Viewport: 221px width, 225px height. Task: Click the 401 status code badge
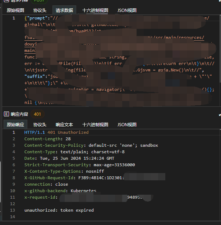pos(37,114)
